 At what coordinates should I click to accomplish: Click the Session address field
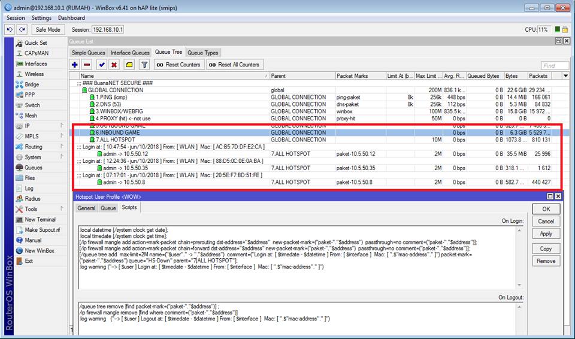(x=107, y=30)
